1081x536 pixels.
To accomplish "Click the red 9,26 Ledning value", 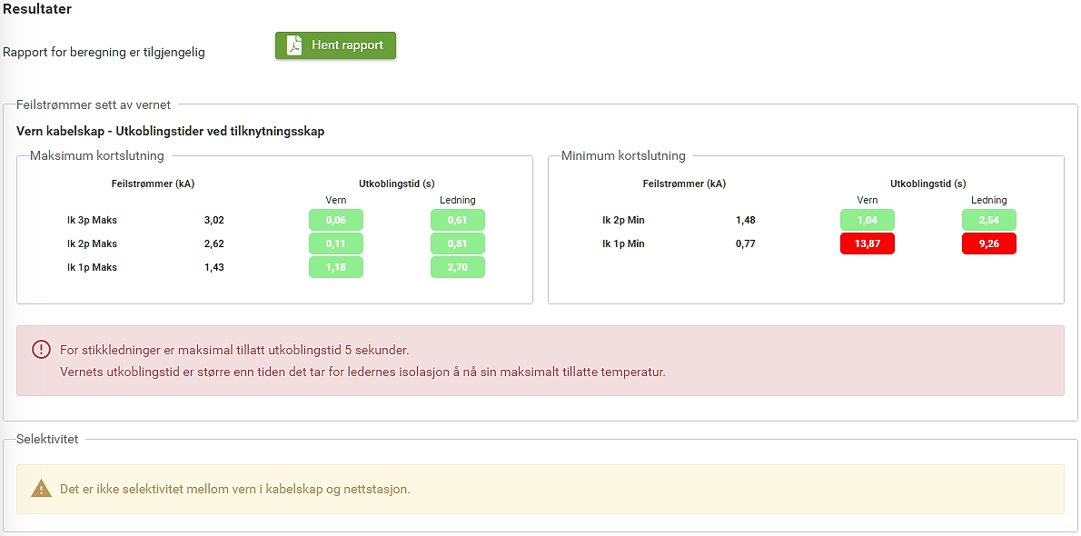I will 988,243.
